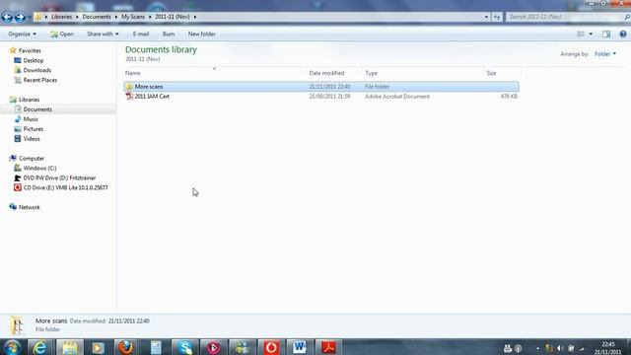The width and height of the screenshot is (631, 355).
Task: Switch to Adobe Acrobat on the taskbar
Action: point(328,347)
